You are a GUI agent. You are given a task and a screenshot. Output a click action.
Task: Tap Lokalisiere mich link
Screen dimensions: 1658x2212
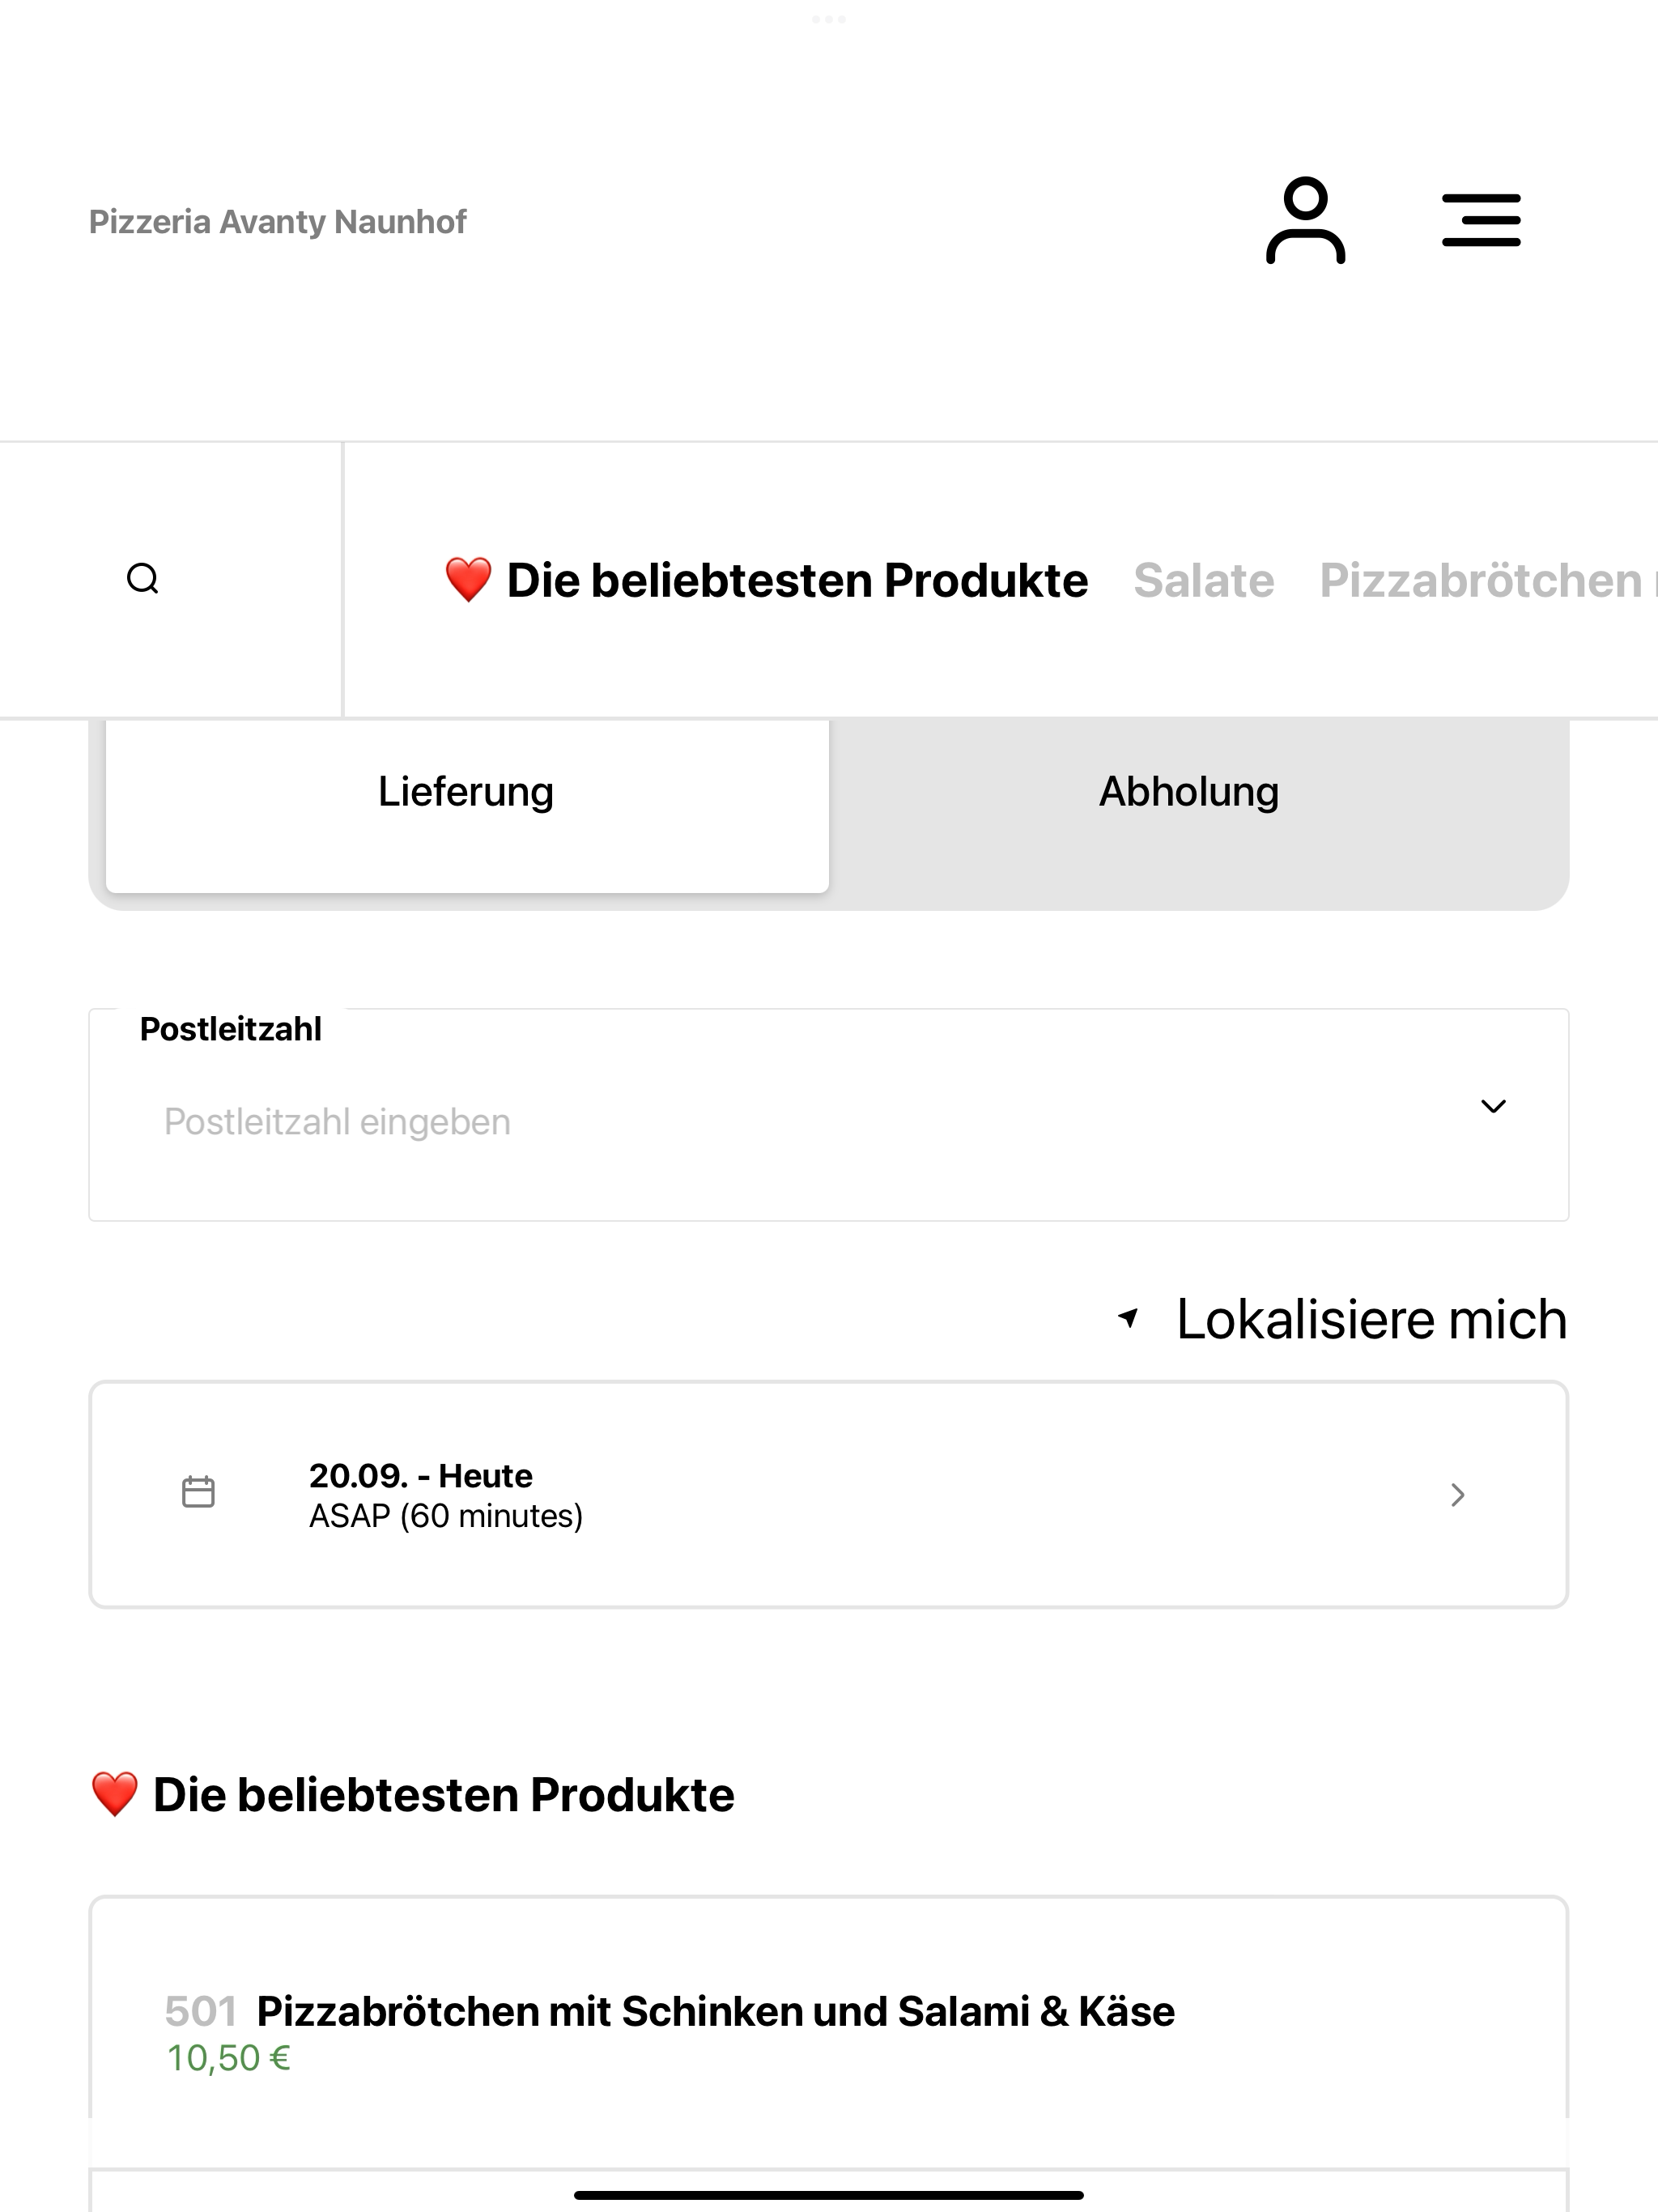pos(1371,1319)
